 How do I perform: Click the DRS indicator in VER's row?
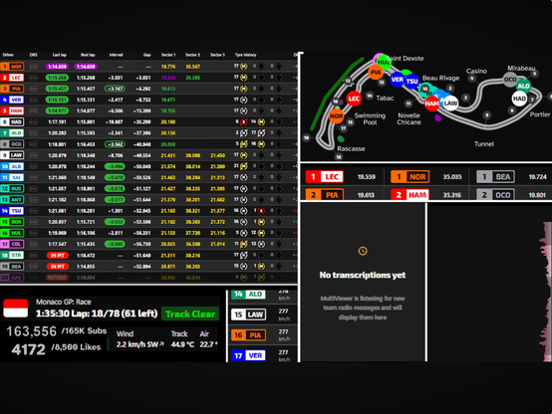pyautogui.click(x=34, y=100)
